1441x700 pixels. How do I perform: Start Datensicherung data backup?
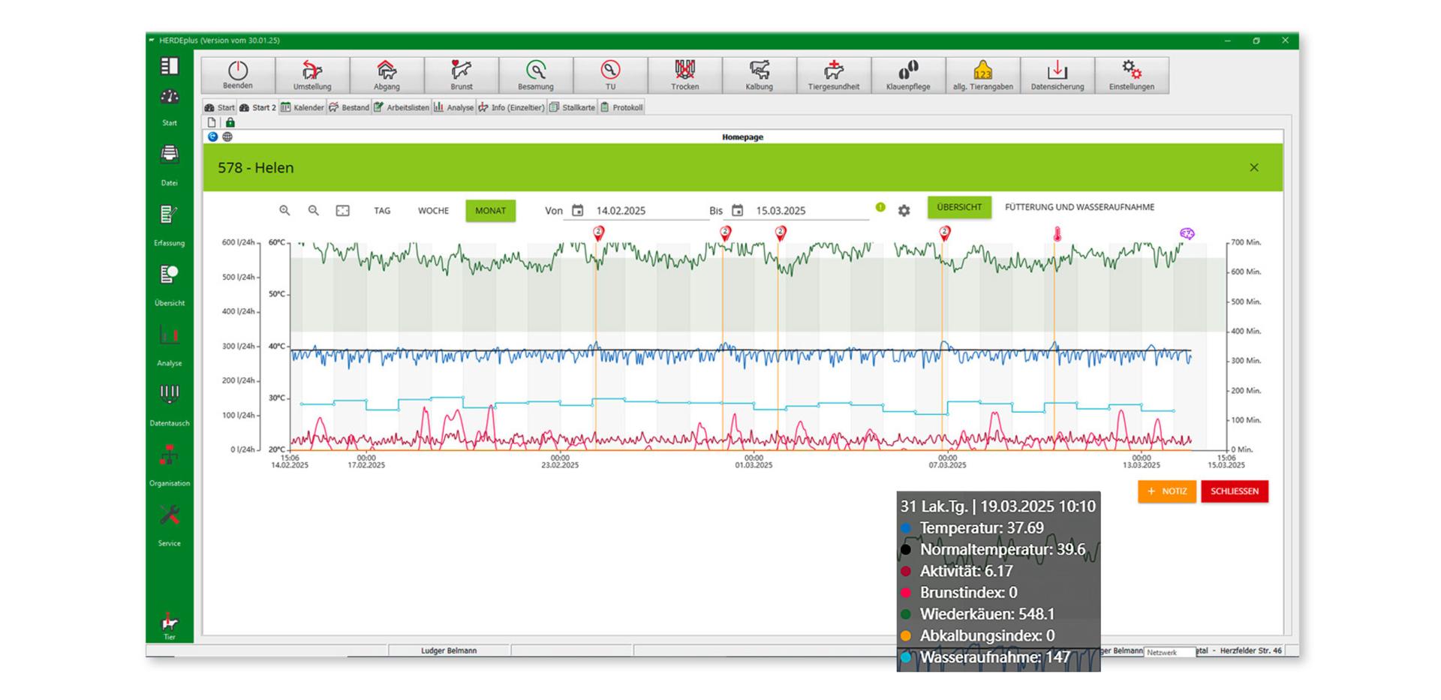click(1057, 75)
